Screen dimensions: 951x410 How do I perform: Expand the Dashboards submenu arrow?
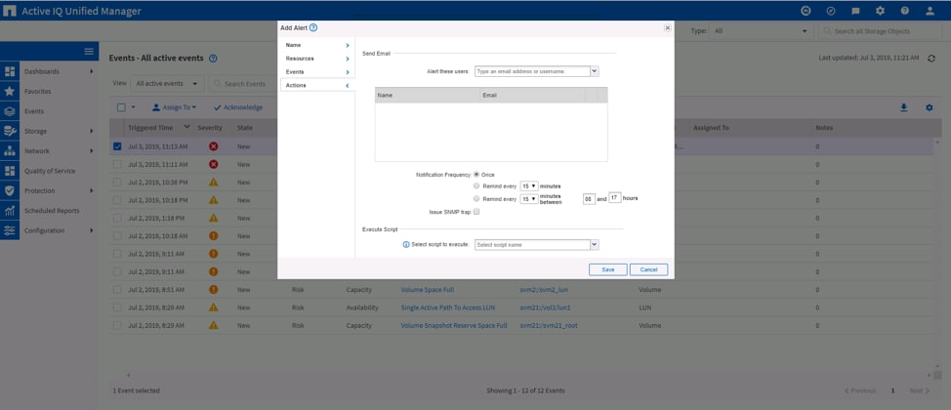point(92,71)
